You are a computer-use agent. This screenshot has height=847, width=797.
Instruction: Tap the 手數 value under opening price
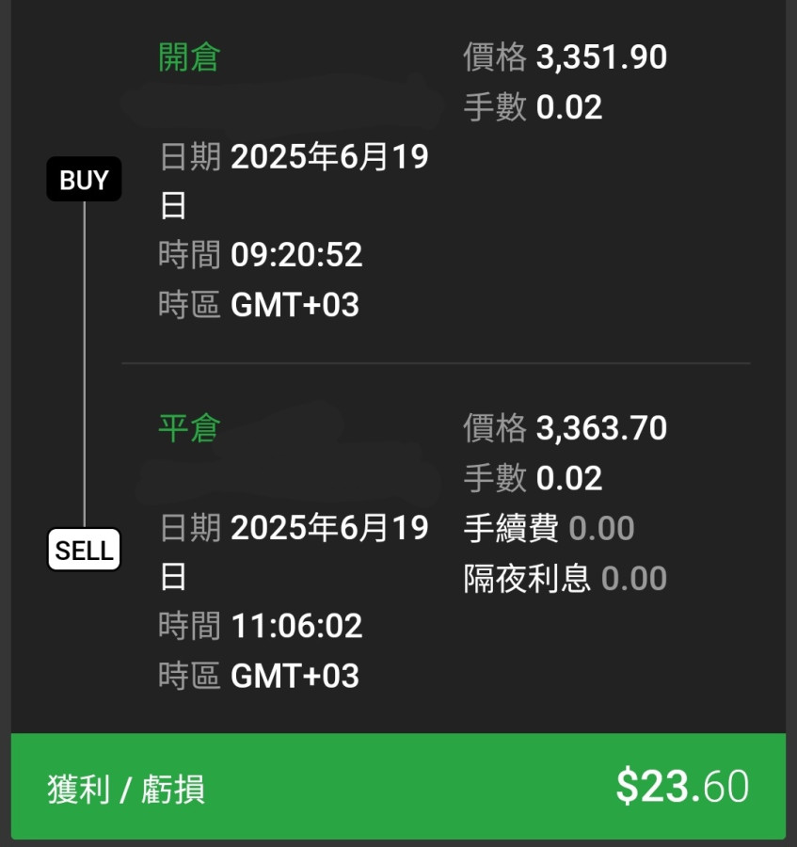coord(569,107)
